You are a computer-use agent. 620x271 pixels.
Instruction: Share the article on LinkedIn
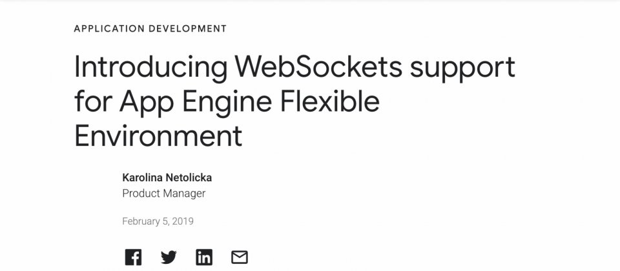coord(204,257)
